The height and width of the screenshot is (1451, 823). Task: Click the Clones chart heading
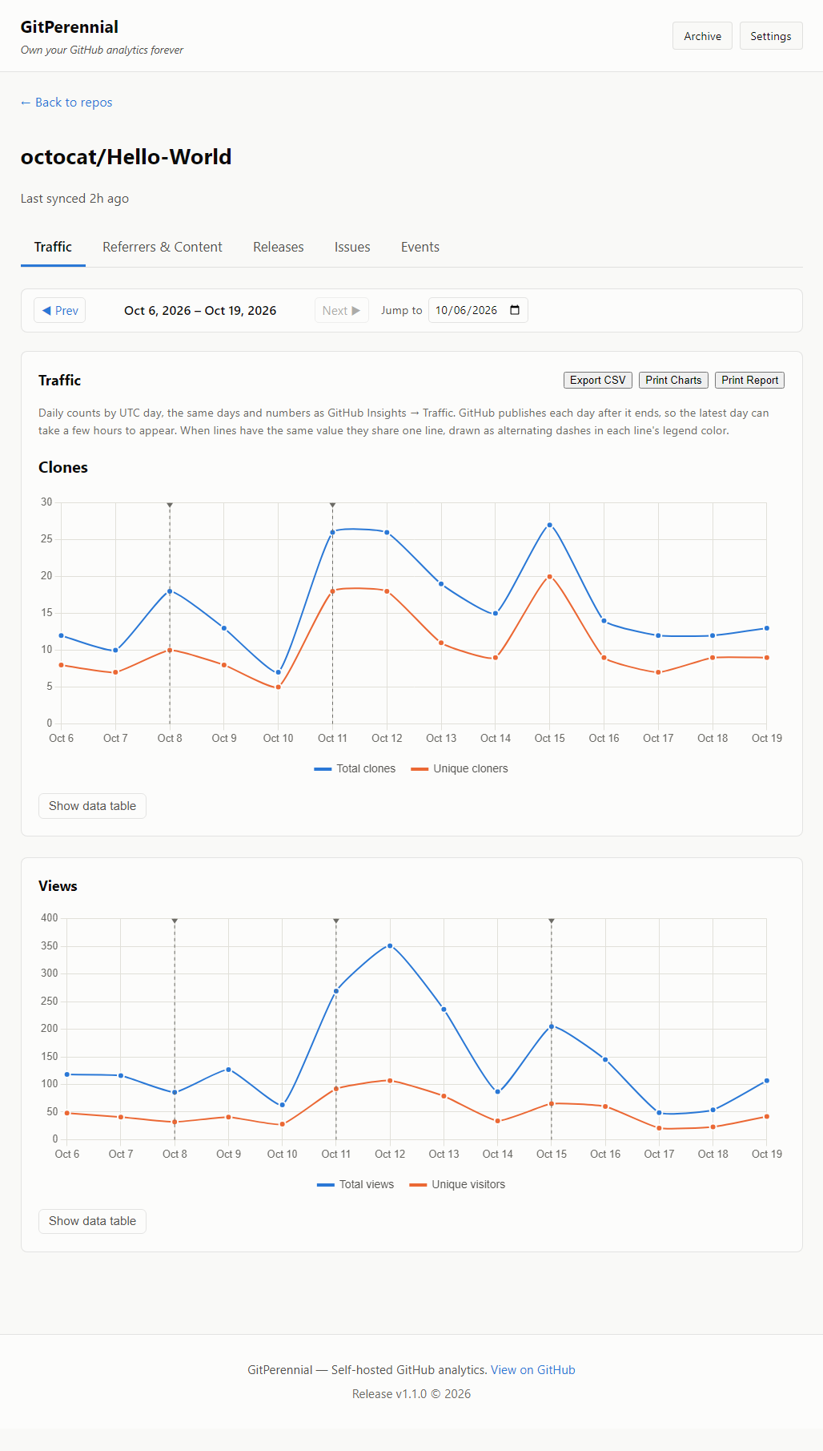click(x=63, y=467)
